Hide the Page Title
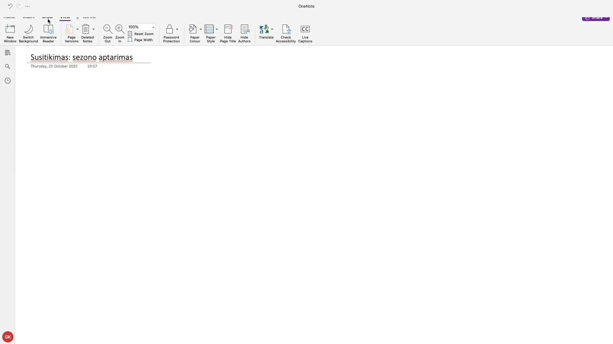This screenshot has height=344, width=613. [228, 34]
